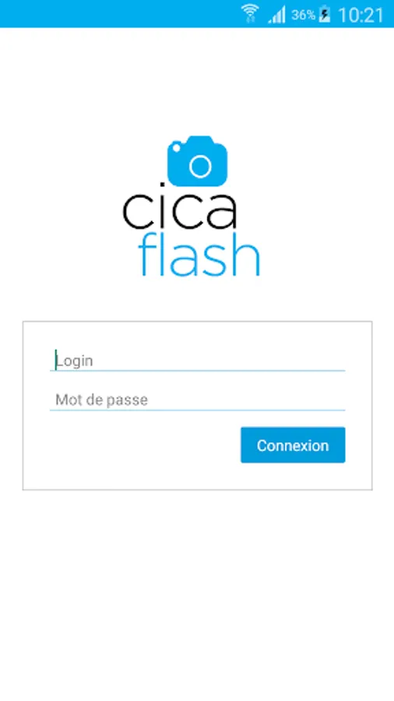This screenshot has width=394, height=701.
Task: Focus the Mot de passe field
Action: [198, 400]
